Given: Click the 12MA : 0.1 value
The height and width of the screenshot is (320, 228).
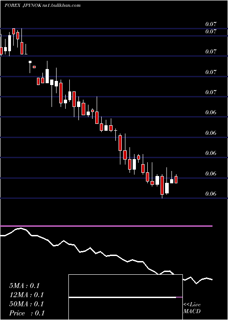Looking at the screenshot, I should coord(26,295).
